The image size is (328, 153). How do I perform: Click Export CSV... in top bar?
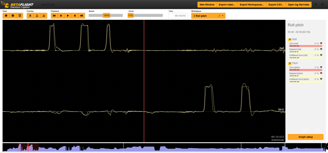click(x=276, y=5)
